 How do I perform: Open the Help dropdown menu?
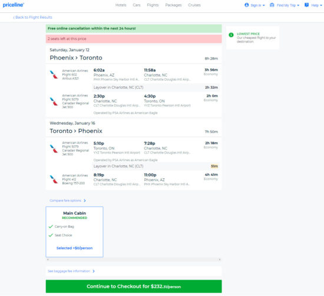coord(313,5)
